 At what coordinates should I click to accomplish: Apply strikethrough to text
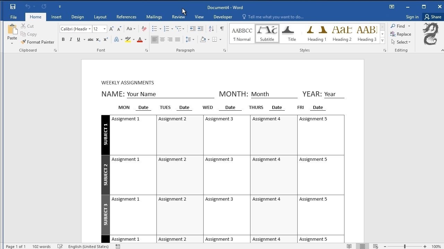coord(90,39)
